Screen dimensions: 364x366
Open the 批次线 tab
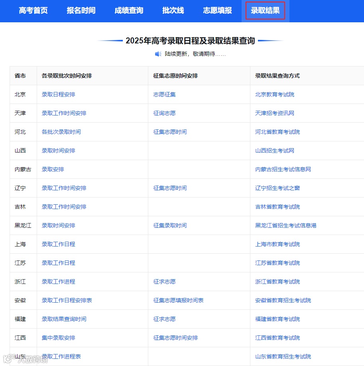[173, 10]
